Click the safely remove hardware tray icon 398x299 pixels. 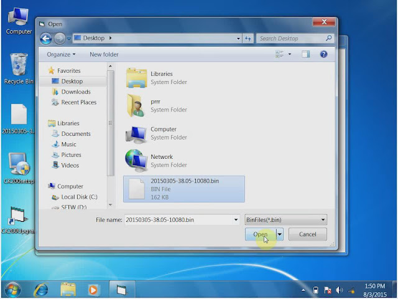[x=315, y=290]
